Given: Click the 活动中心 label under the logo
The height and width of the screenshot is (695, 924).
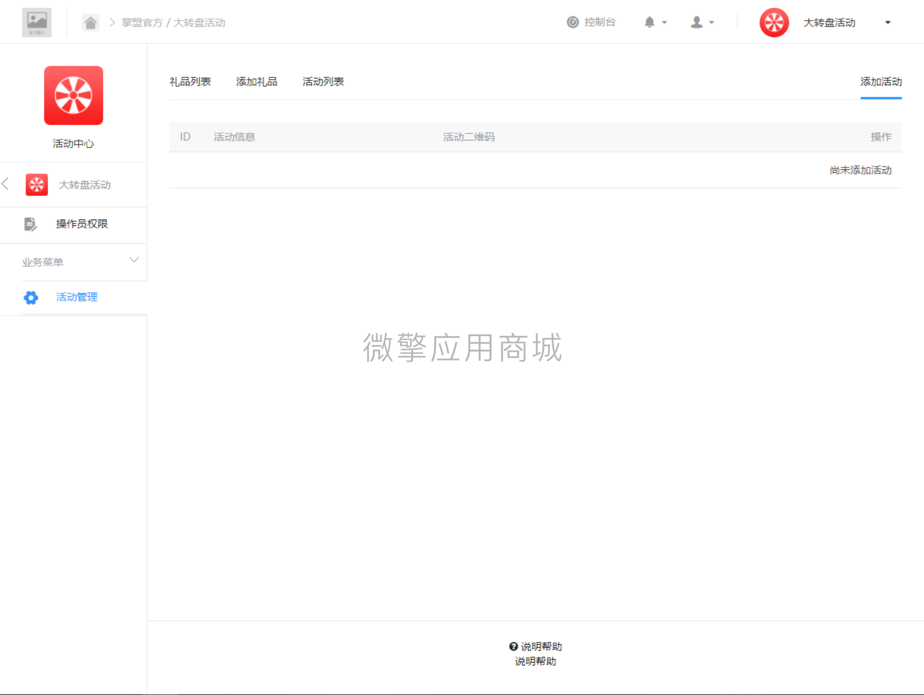Looking at the screenshot, I should click(73, 143).
